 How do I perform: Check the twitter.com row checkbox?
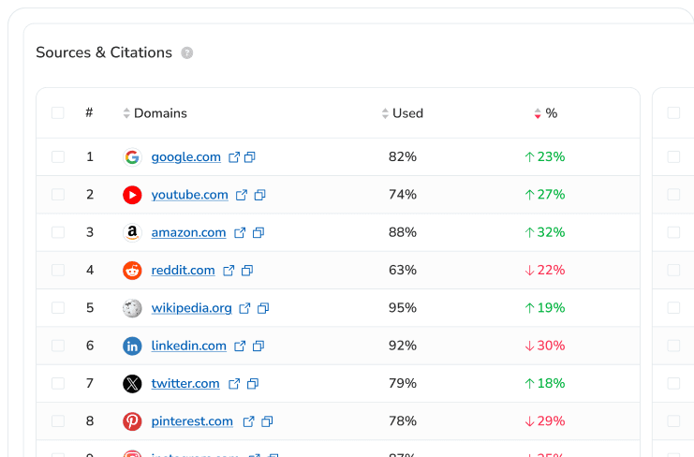pyautogui.click(x=58, y=383)
